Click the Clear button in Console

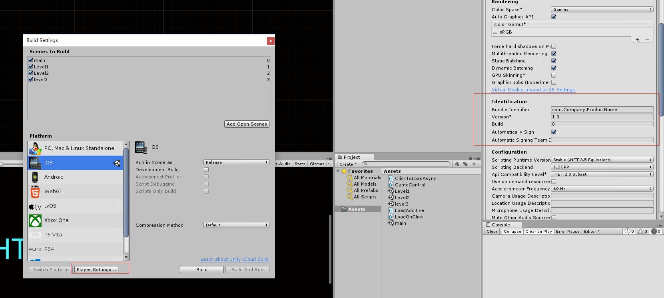492,232
